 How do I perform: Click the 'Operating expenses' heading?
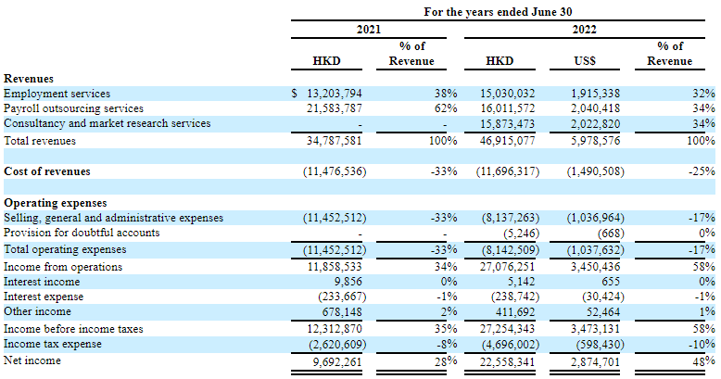(56, 203)
